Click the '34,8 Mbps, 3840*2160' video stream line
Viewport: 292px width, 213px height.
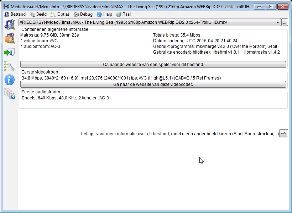click(x=121, y=78)
